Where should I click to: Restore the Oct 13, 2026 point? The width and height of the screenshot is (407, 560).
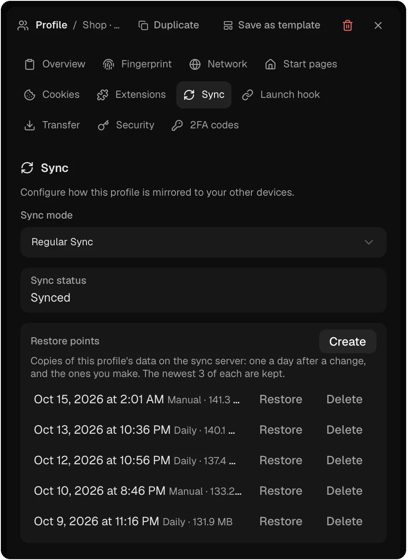click(x=281, y=430)
